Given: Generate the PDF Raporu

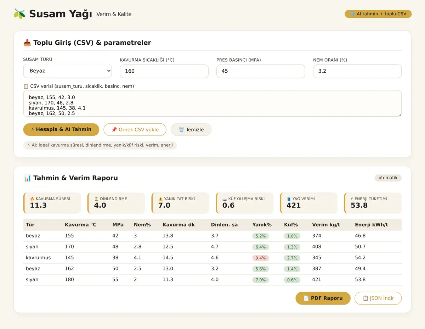Looking at the screenshot, I should 323,298.
